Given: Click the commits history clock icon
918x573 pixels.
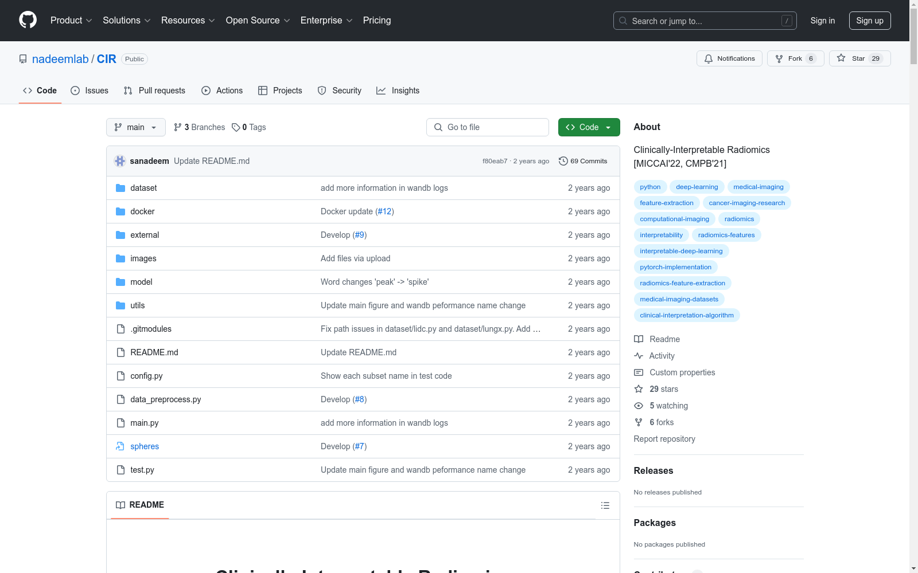Looking at the screenshot, I should (x=563, y=161).
